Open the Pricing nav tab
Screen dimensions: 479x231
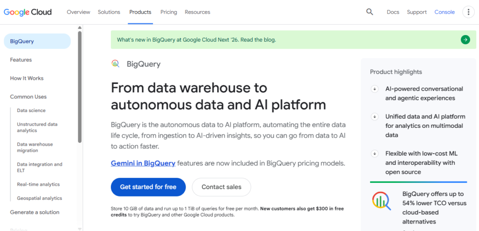point(168,12)
